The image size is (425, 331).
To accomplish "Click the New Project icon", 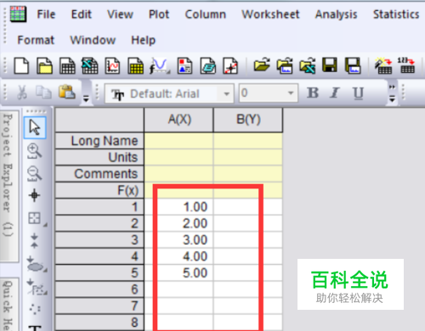I will click(x=21, y=65).
